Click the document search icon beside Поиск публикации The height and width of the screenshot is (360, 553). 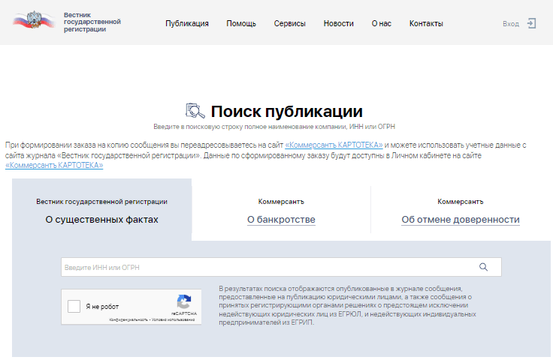point(195,111)
